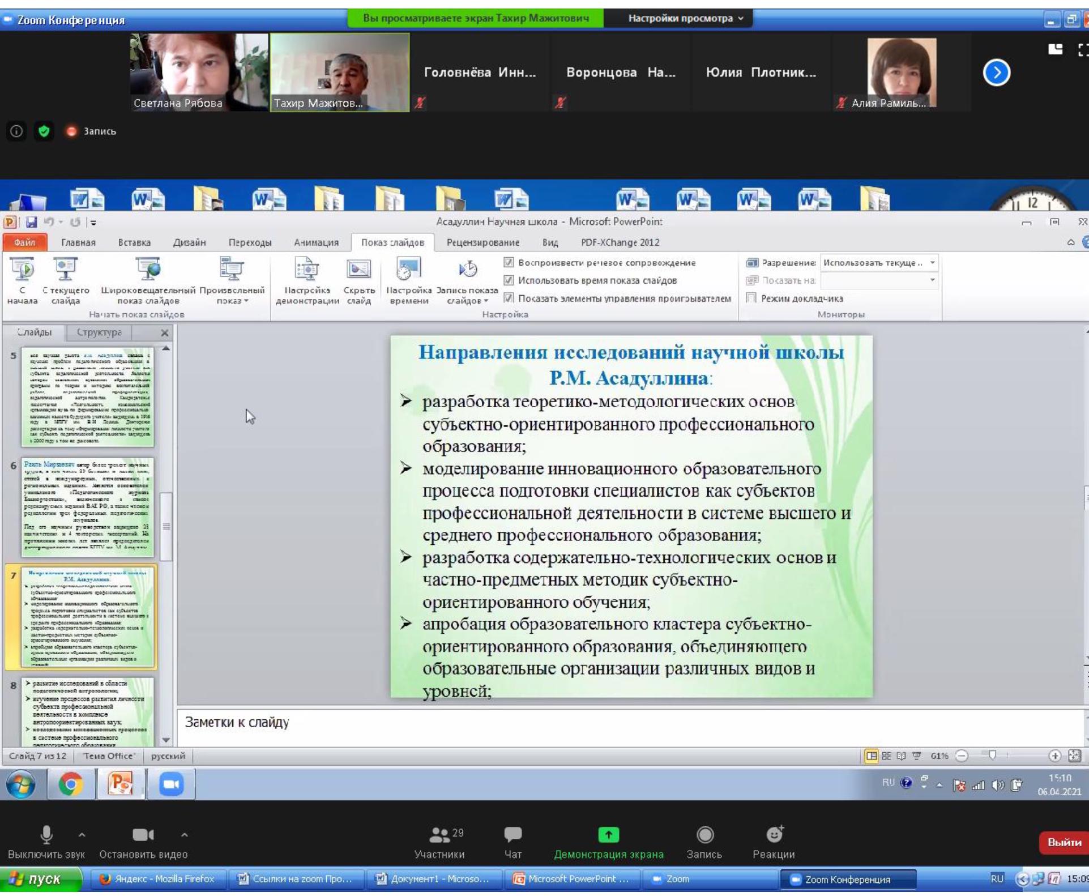Open the Структура pane tab
1089x896 pixels.
point(99,332)
